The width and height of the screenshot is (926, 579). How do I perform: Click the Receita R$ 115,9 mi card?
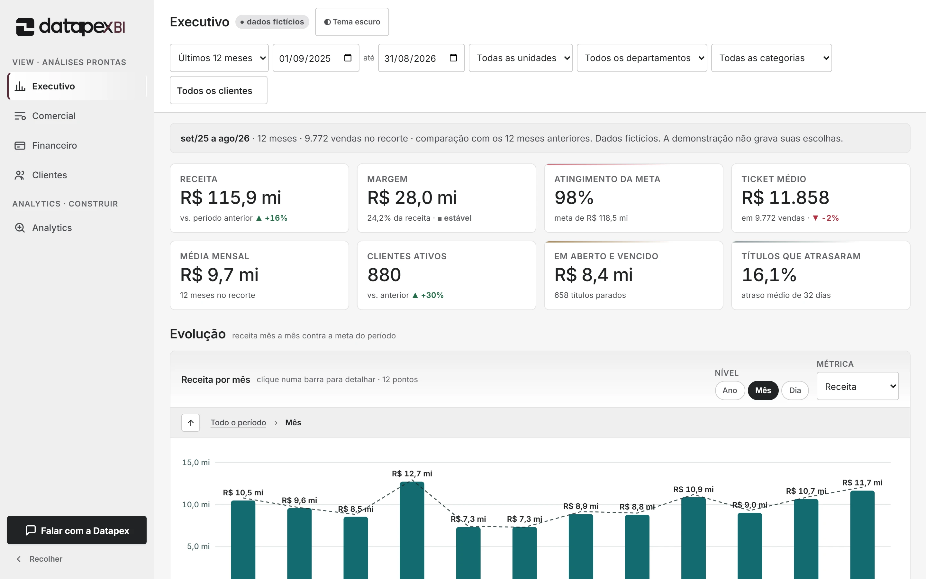259,198
